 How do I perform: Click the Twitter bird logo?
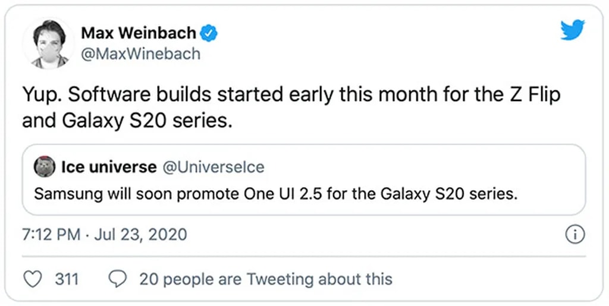(x=572, y=30)
